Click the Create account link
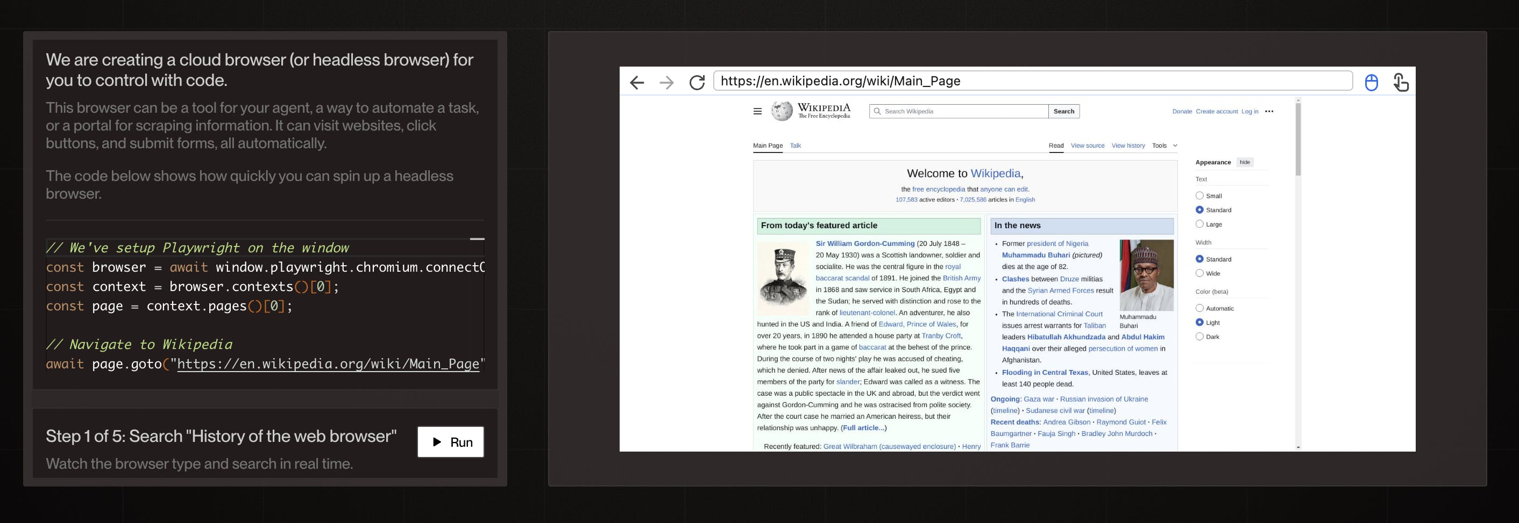Viewport: 1519px width, 523px height. [x=1217, y=111]
